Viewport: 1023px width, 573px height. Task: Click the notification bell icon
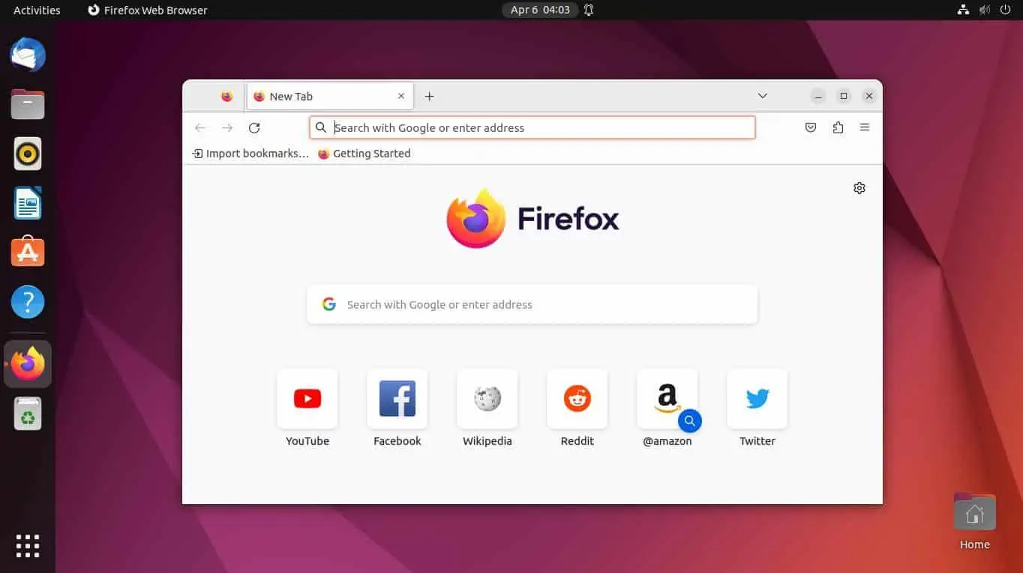589,10
